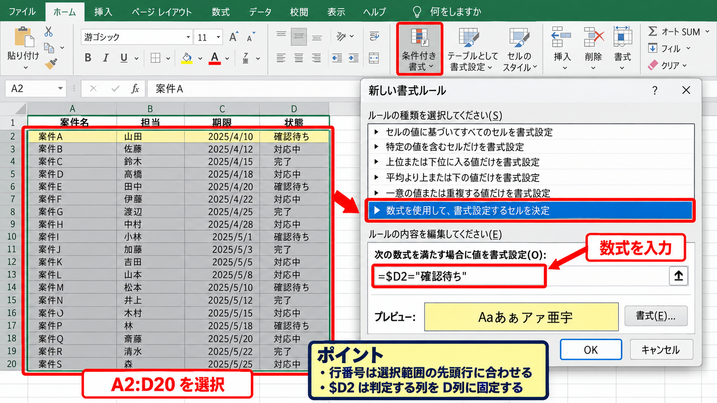Click the dialog help question mark

[654, 90]
